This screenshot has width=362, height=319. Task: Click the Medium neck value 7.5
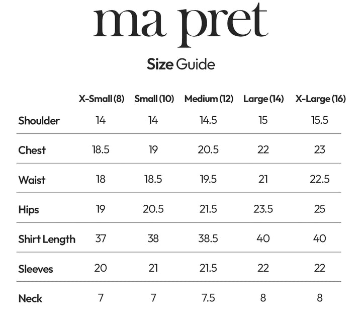(208, 298)
